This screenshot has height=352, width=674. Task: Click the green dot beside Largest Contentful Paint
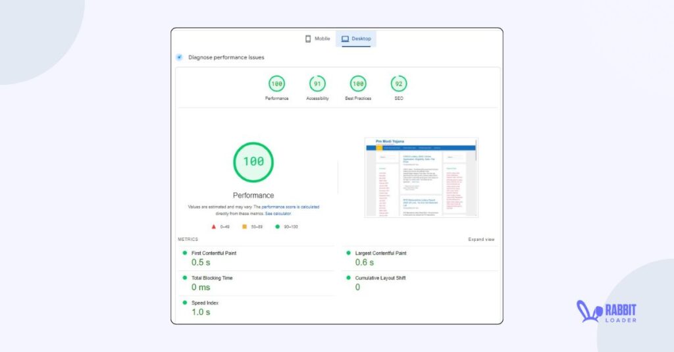point(349,253)
